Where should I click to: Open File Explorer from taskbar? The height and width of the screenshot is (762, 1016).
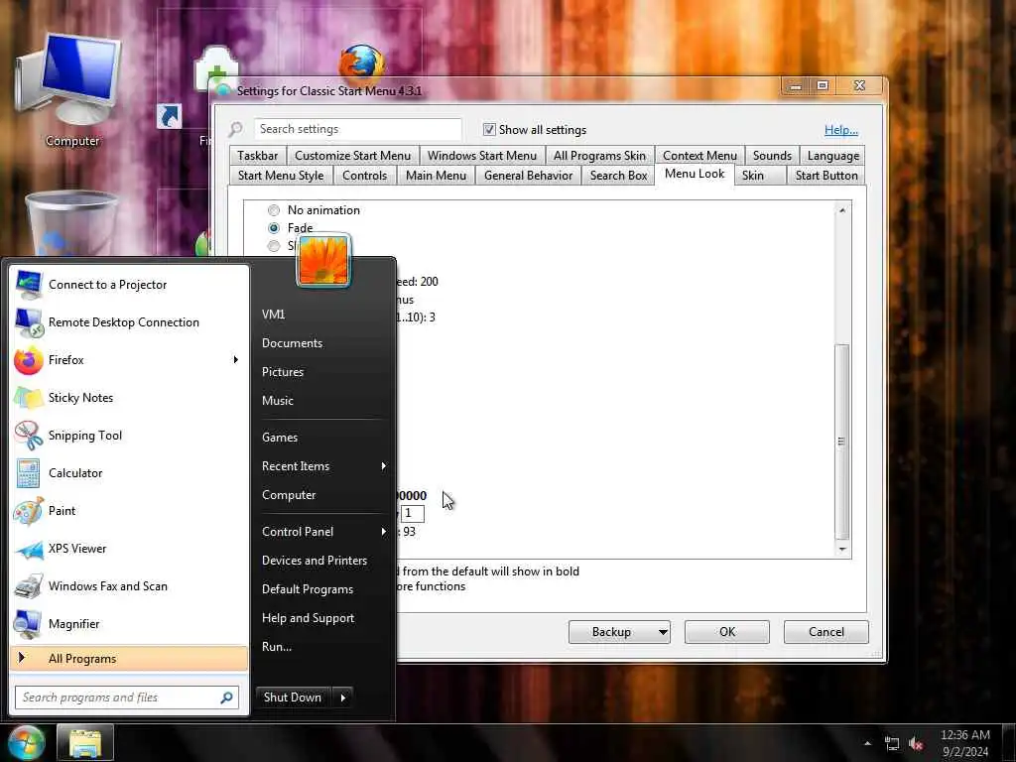coord(85,742)
